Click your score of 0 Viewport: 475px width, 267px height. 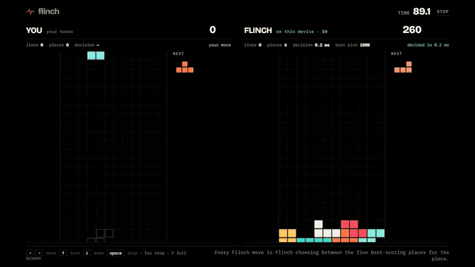(x=212, y=30)
